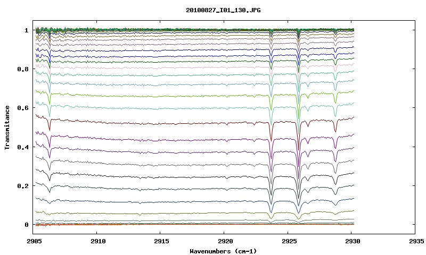
Task: Click the y-axis tick label 0.2
Action: 23,186
